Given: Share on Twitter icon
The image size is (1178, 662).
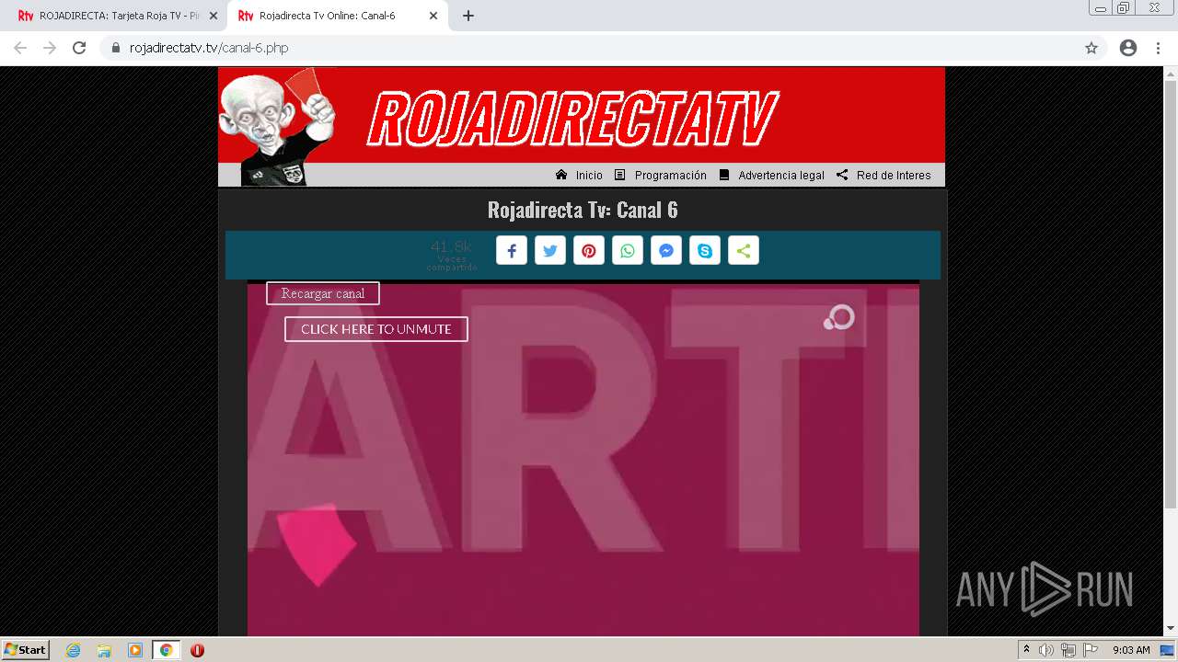Looking at the screenshot, I should (x=550, y=251).
